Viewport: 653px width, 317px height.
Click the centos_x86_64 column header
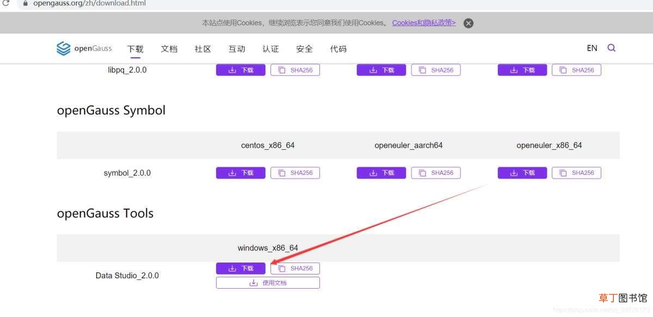click(268, 145)
